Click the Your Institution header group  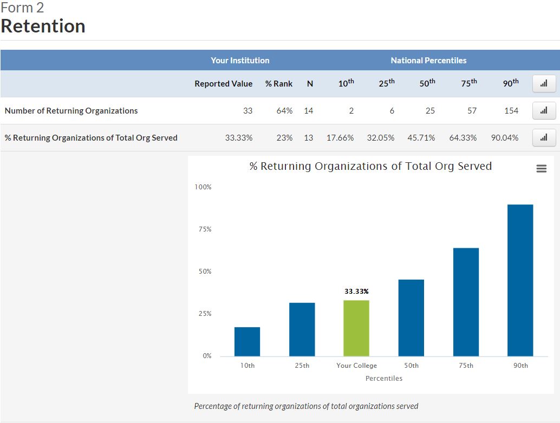tap(240, 61)
